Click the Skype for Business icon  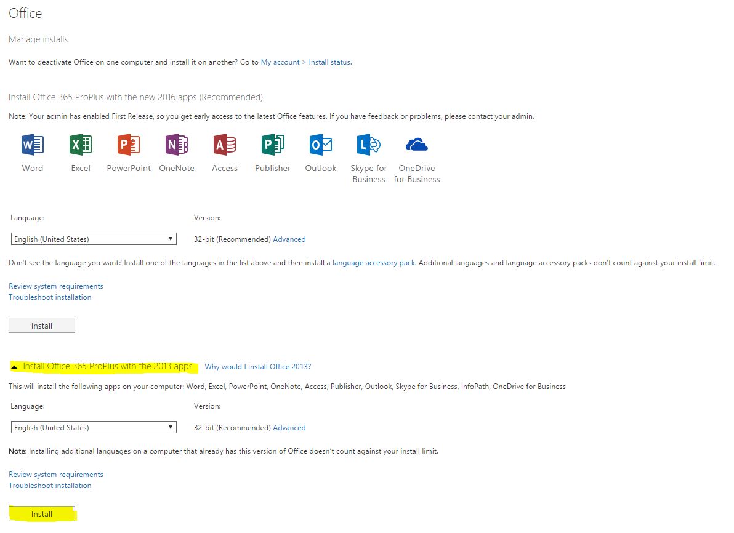point(369,145)
